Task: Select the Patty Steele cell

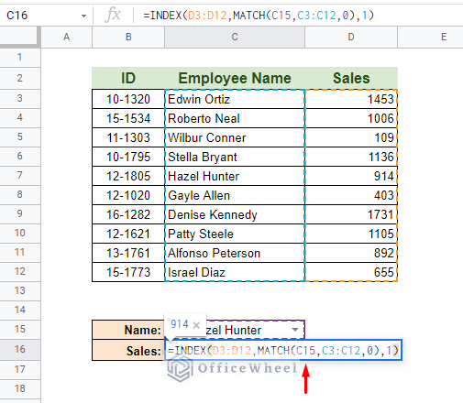Action: click(x=235, y=234)
